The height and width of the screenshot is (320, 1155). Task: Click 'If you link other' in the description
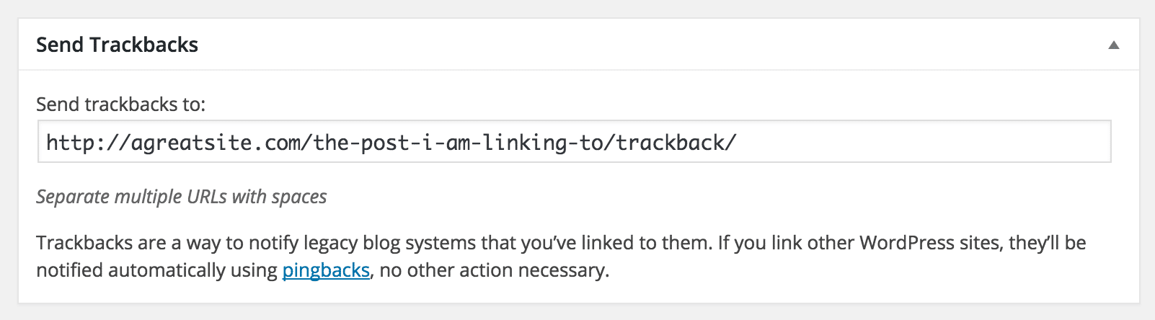pos(793,243)
